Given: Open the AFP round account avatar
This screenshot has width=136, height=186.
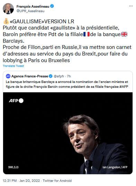Looking at the screenshot, I should pos(8,76).
